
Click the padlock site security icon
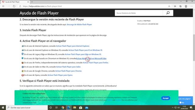(x=20, y=6)
